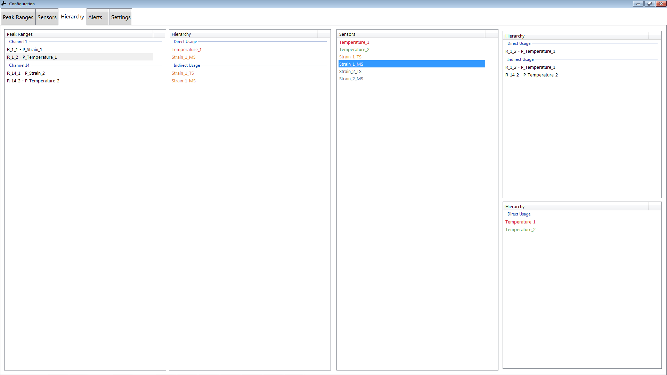Open the Sensors tab

[47, 17]
